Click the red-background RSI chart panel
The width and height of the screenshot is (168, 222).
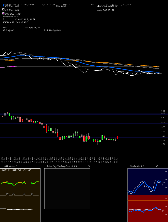point(148,209)
